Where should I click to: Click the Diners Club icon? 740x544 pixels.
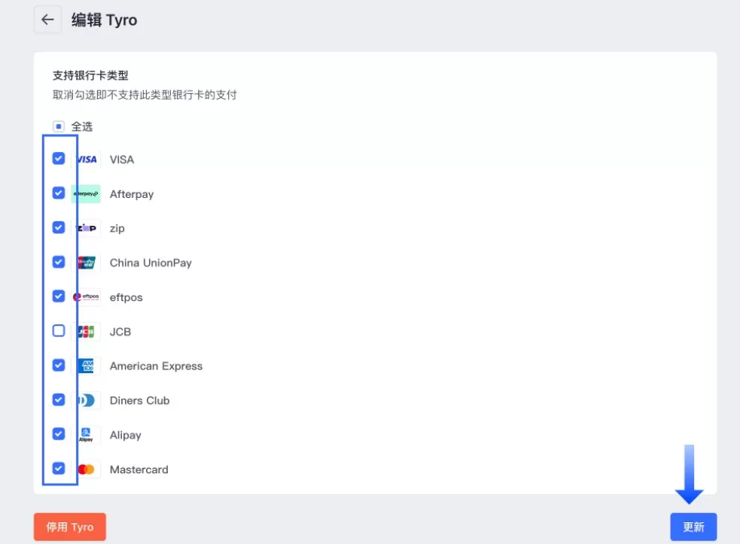(x=86, y=400)
